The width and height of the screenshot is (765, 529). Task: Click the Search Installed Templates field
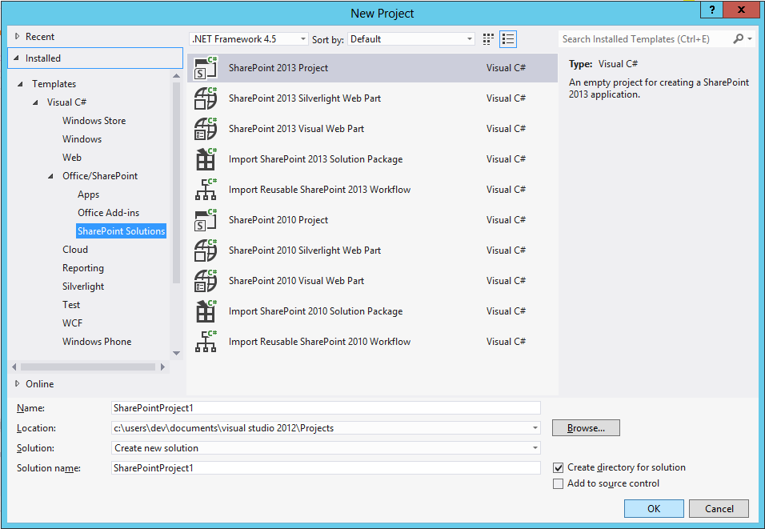tap(645, 39)
